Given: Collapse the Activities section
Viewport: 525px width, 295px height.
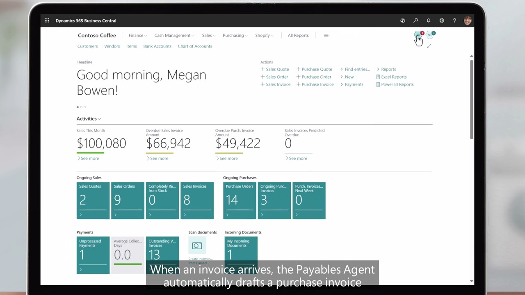Looking at the screenshot, I should (x=89, y=118).
